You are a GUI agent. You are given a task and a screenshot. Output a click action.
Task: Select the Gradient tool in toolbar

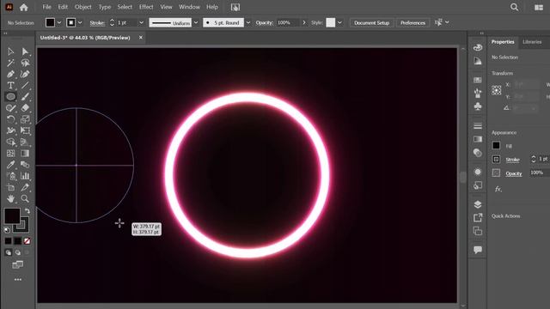(x=25, y=154)
